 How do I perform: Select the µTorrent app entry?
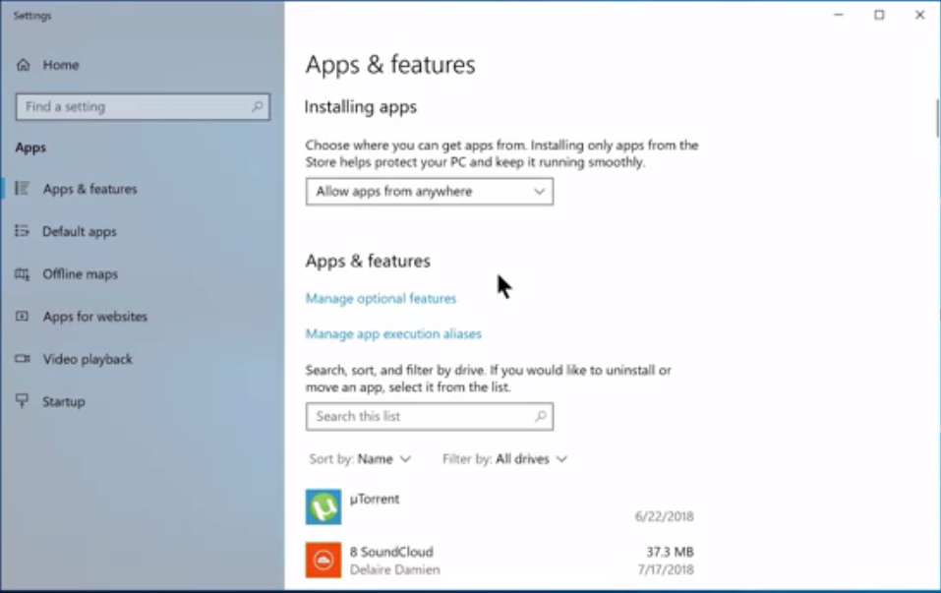[x=500, y=507]
